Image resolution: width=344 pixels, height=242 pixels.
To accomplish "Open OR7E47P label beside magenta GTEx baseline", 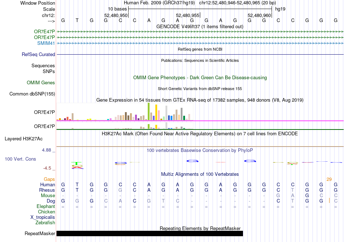I will [44, 112].
